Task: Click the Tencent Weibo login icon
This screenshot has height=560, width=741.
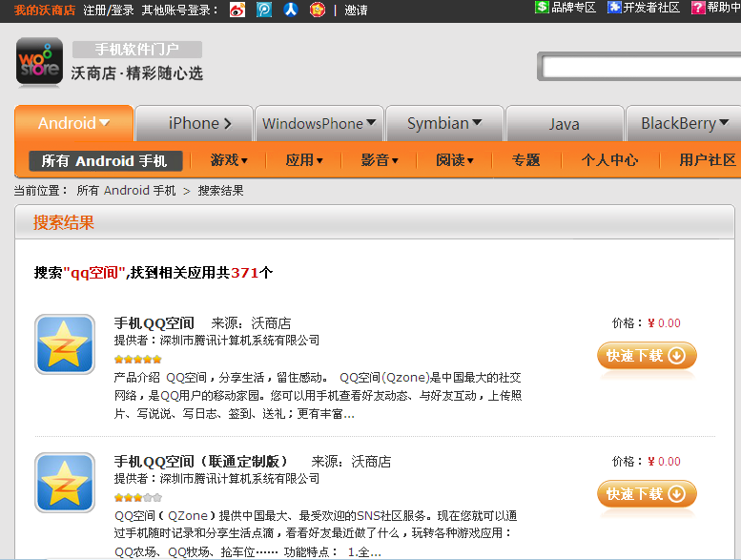Action: (x=264, y=10)
